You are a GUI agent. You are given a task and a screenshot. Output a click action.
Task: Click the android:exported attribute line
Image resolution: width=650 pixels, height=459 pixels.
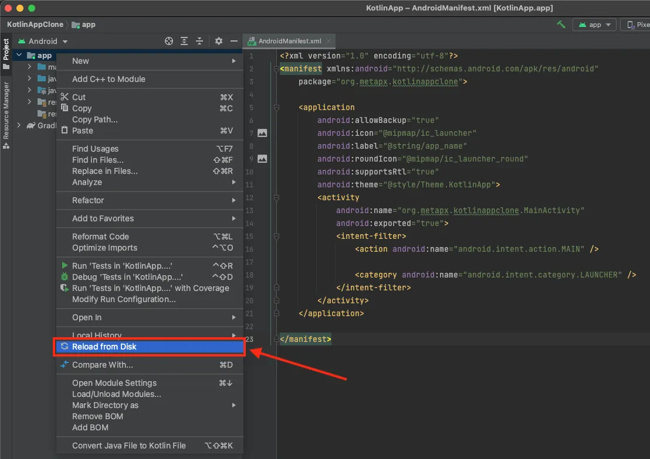(392, 223)
